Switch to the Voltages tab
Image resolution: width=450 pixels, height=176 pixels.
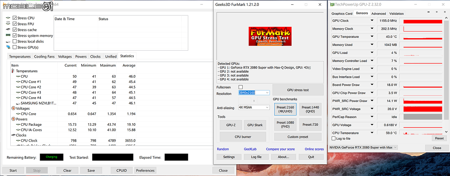(x=65, y=56)
